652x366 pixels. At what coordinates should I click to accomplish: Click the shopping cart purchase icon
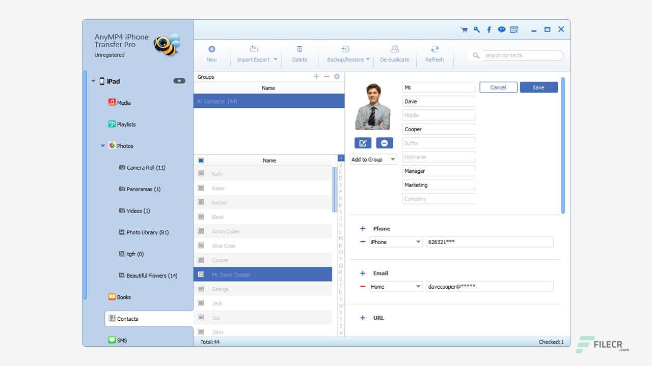point(464,29)
